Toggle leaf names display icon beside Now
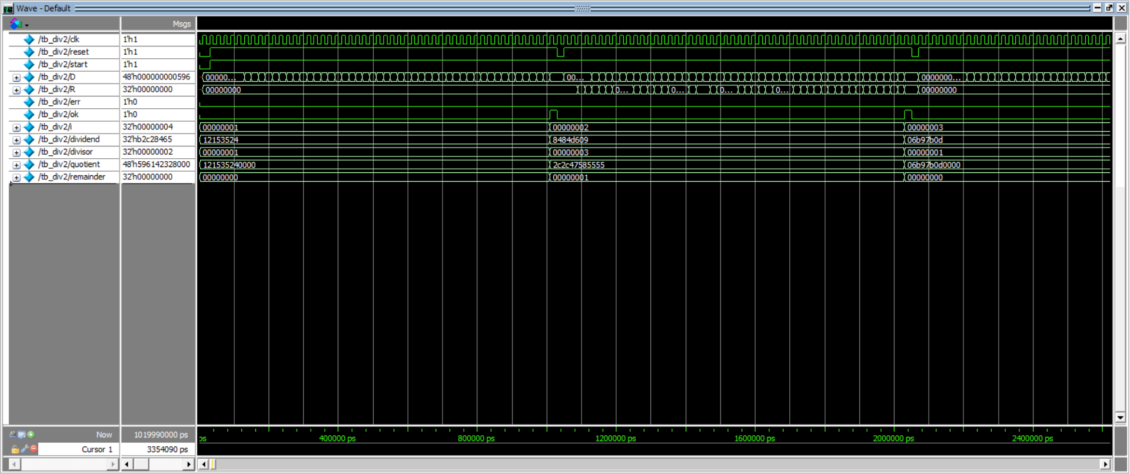The height and width of the screenshot is (474, 1130). point(12,435)
